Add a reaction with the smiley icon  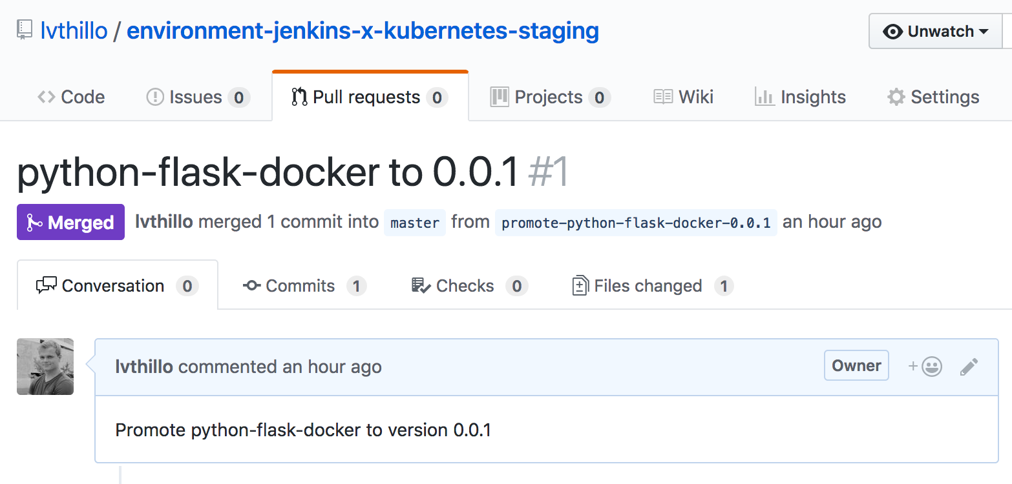(x=931, y=365)
